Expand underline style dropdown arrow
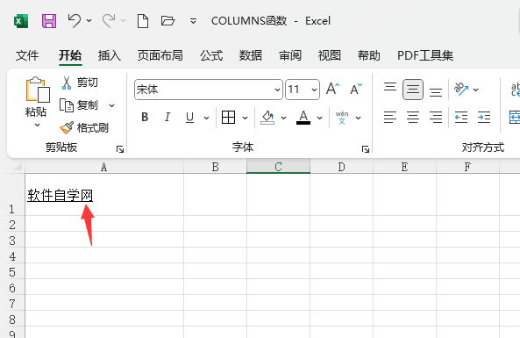The height and width of the screenshot is (338, 520). (x=206, y=118)
